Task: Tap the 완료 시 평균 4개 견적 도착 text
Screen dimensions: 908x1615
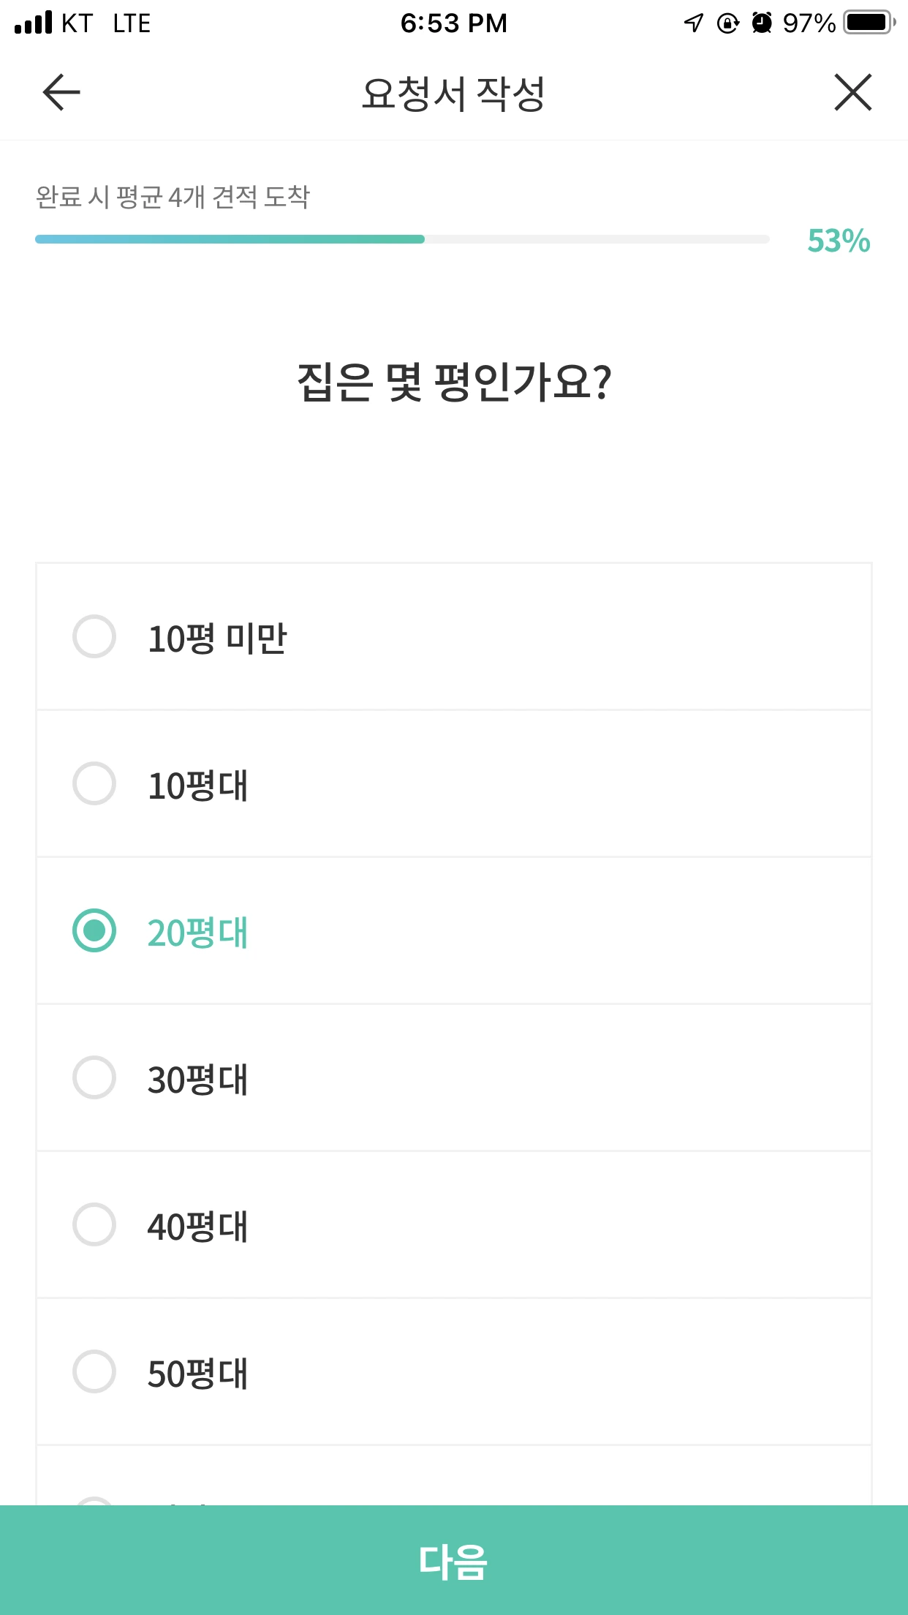Action: pyautogui.click(x=173, y=197)
